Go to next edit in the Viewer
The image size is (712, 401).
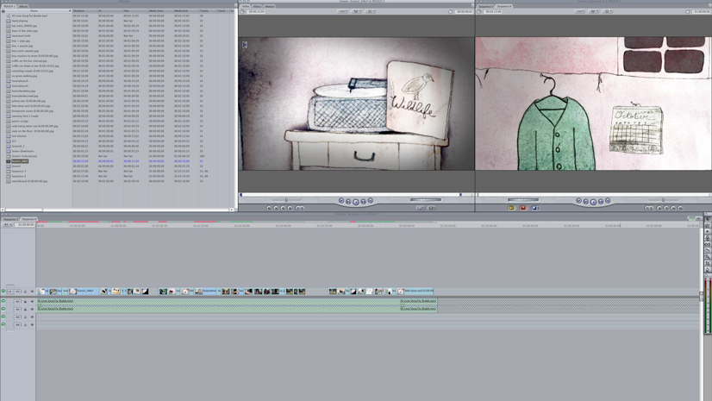point(371,200)
